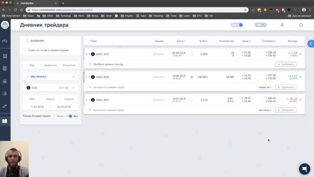Open row menu for 18.07.2018 trade
The height and width of the screenshot is (177, 314).
coord(301,100)
